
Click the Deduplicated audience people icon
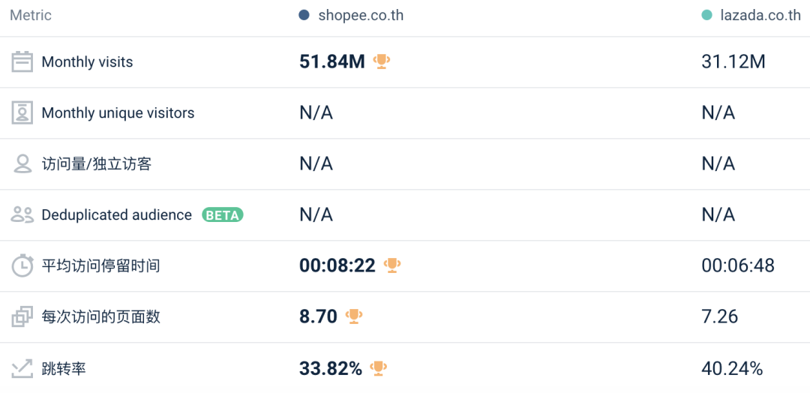[22, 214]
